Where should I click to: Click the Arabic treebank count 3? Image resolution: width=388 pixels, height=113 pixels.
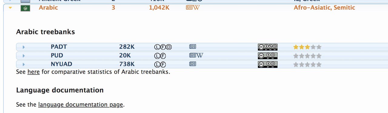tap(113, 8)
